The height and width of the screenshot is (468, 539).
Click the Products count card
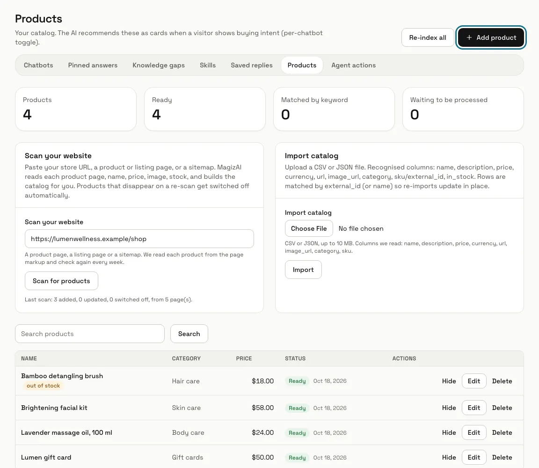(x=76, y=109)
